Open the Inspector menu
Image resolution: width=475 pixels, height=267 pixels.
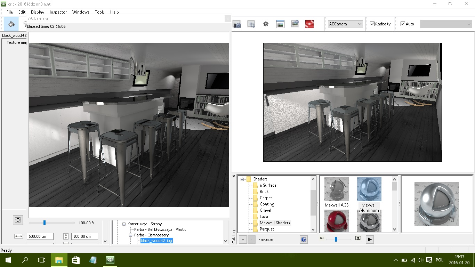(58, 12)
